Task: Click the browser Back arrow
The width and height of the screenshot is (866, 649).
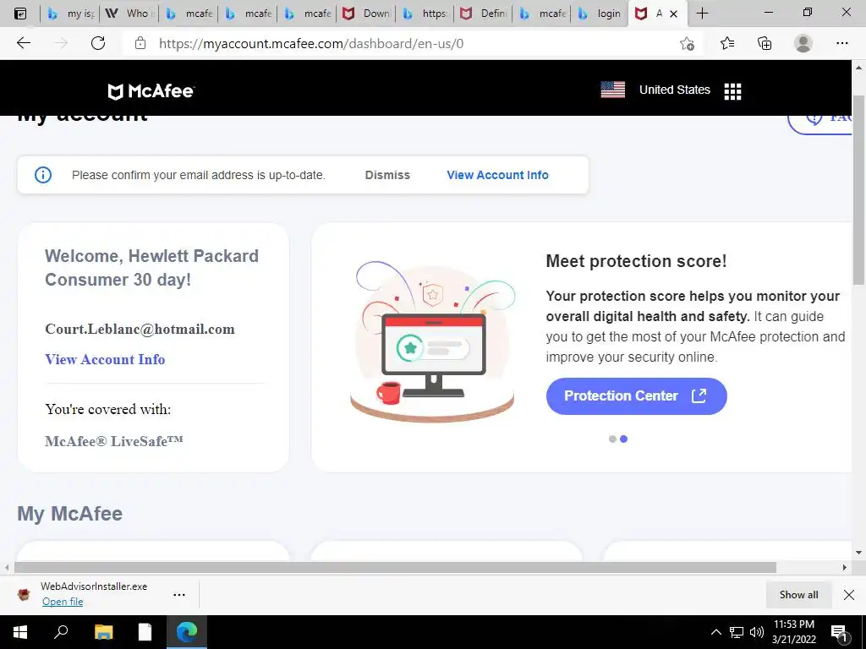Action: (x=23, y=43)
